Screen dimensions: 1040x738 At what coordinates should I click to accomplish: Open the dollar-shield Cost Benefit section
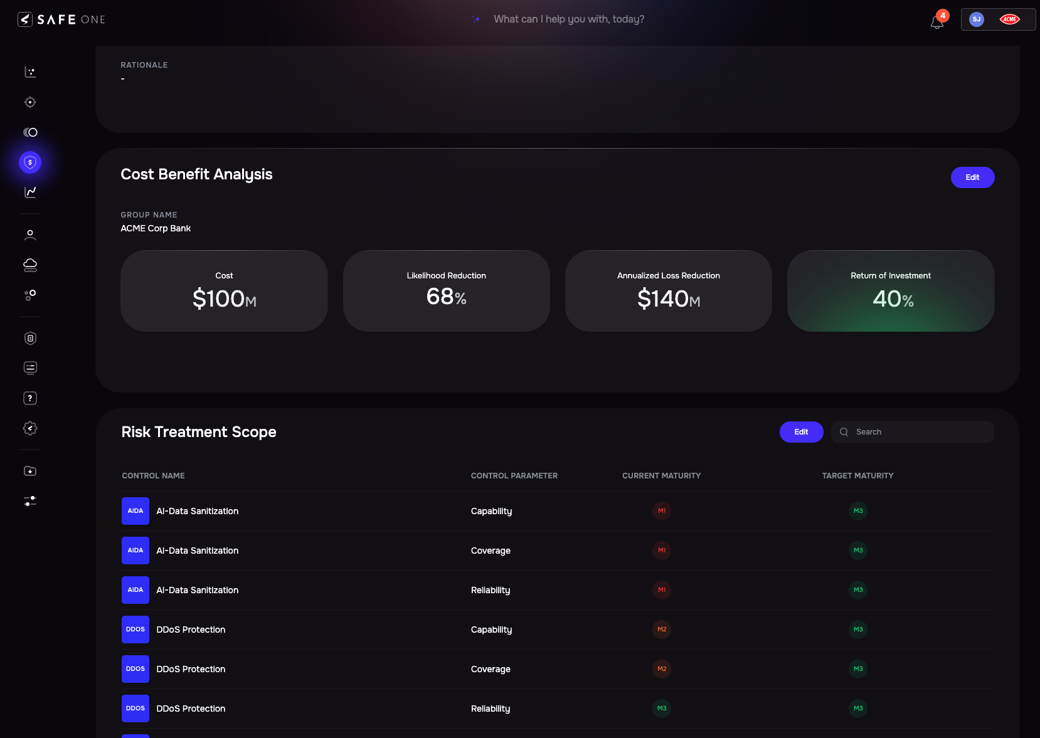coord(29,162)
